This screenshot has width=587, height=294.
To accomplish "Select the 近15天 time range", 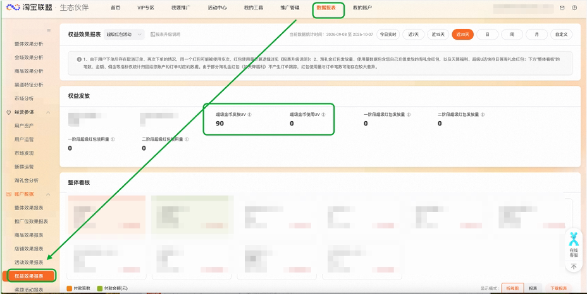I will [438, 34].
